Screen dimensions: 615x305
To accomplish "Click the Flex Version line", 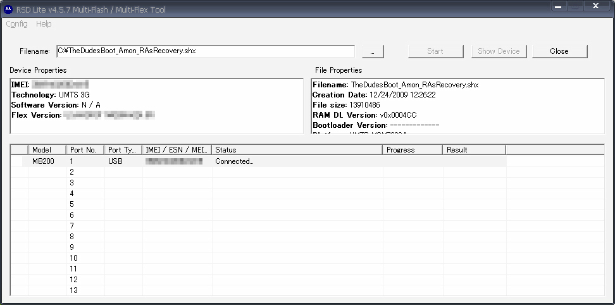I will tap(83, 115).
